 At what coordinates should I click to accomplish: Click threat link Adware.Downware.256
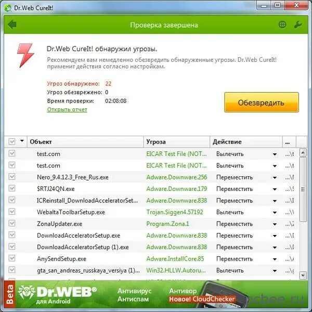(x=176, y=177)
